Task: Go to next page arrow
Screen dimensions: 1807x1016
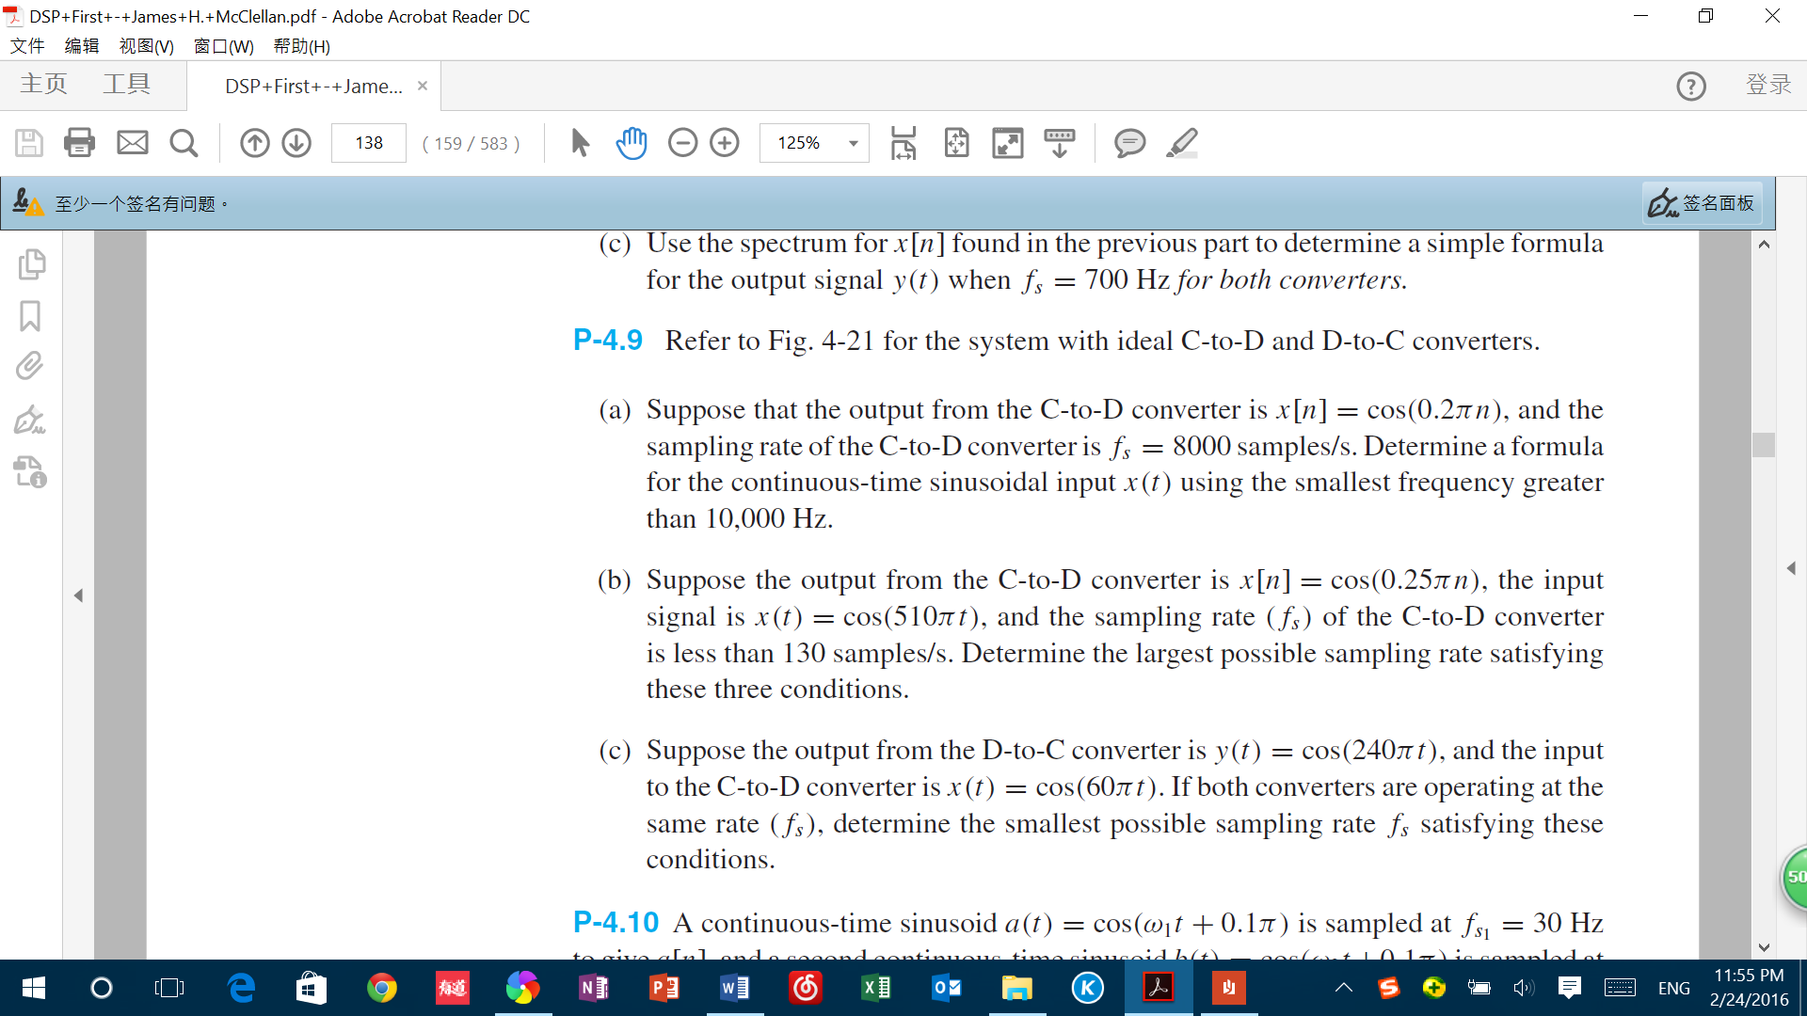Action: (x=296, y=143)
